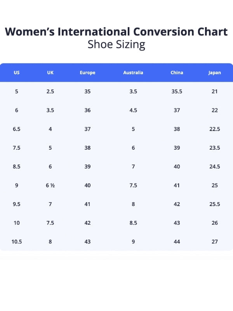Click Europe size 40 cell
The image size is (233, 311).
(87, 185)
